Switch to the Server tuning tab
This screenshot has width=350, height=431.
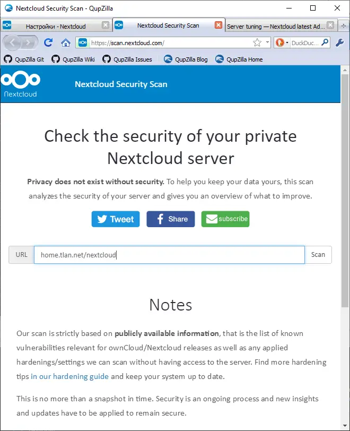coord(276,27)
